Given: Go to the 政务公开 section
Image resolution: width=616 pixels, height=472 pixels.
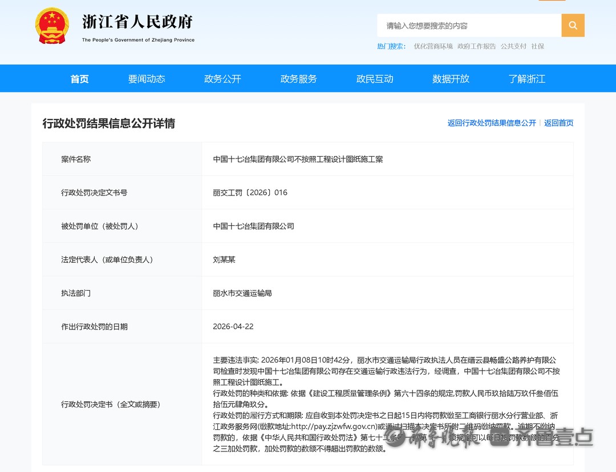Looking at the screenshot, I should point(222,79).
